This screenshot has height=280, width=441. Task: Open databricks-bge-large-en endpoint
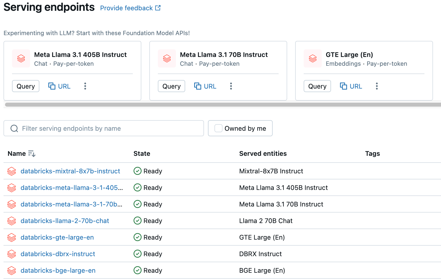tap(58, 270)
